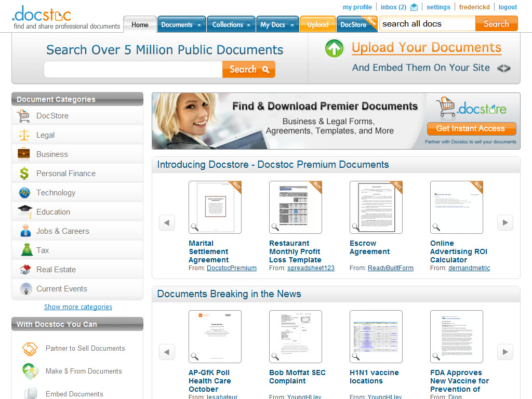532x399 pixels.
Task: Open the Show more categories link
Action: click(78, 307)
